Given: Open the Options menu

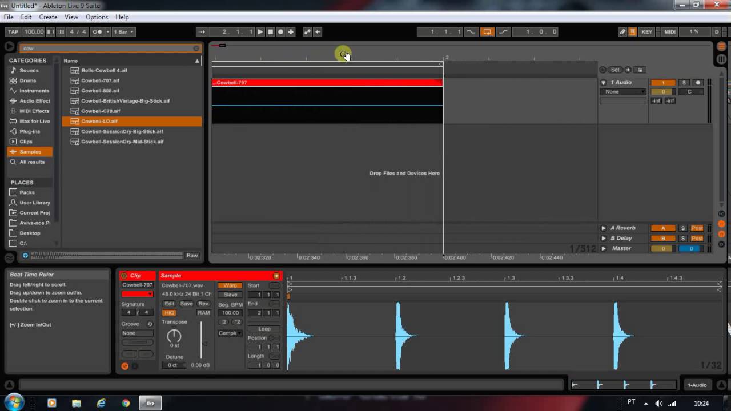Looking at the screenshot, I should pos(97,17).
